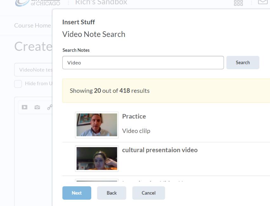Click the Insert Image camera icon
This screenshot has width=270, height=206.
pyautogui.click(x=37, y=107)
